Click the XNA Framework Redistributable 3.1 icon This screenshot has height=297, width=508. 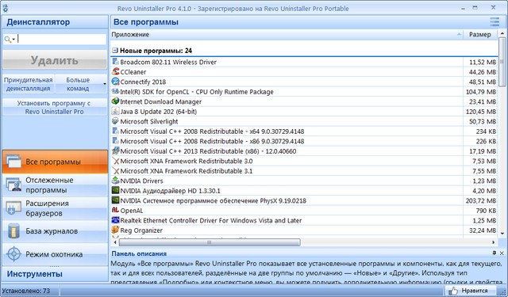[x=115, y=170]
